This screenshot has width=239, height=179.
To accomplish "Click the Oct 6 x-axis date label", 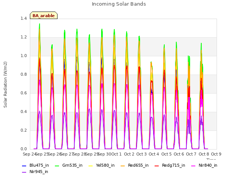I will (179, 154).
